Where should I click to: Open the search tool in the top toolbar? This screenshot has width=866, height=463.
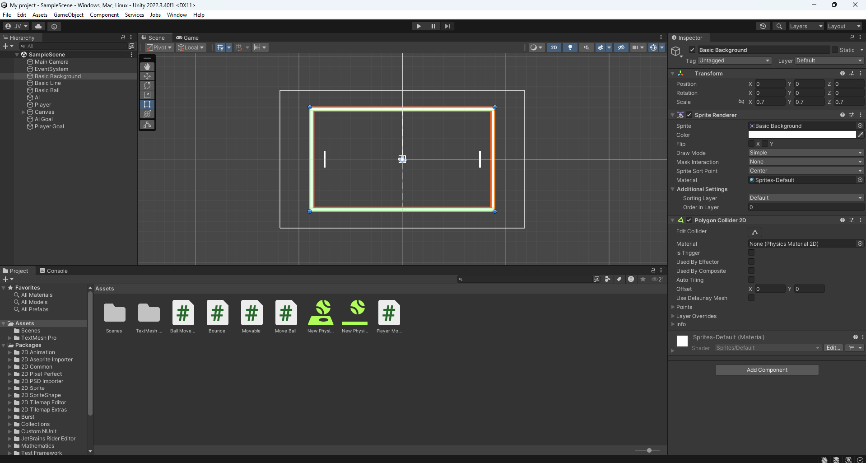point(779,26)
